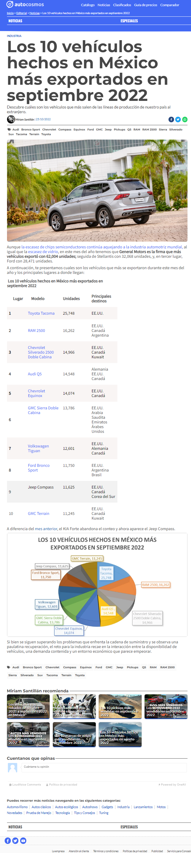Viewport: 191px width, 853px height.
Task: Click author Miriam Santillán avatar
Action: point(11,119)
